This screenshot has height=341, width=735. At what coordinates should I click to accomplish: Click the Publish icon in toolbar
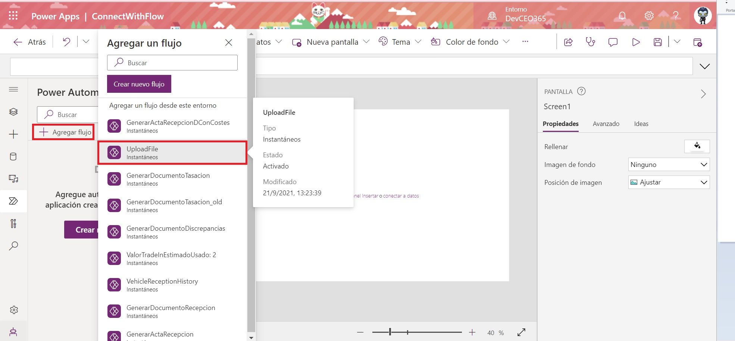pyautogui.click(x=697, y=42)
